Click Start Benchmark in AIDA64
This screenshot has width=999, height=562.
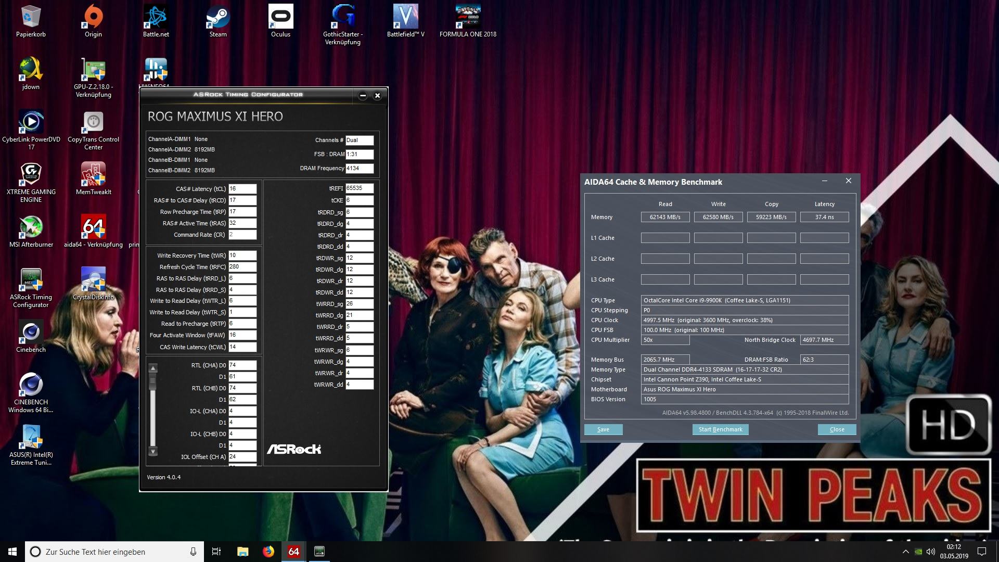[x=720, y=429]
